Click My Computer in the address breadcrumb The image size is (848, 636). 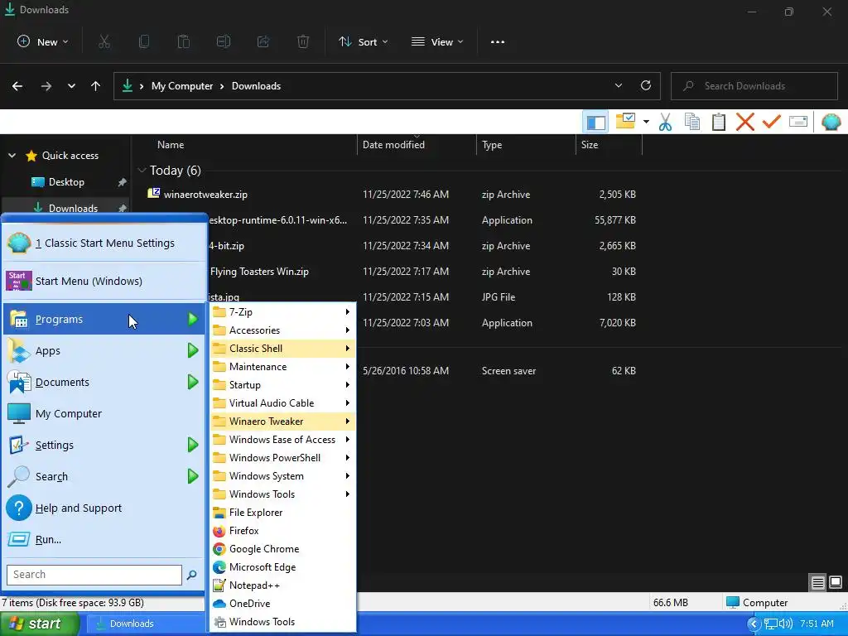point(182,86)
